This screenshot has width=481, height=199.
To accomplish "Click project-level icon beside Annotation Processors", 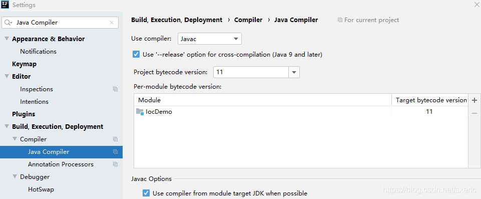I will tap(115, 164).
